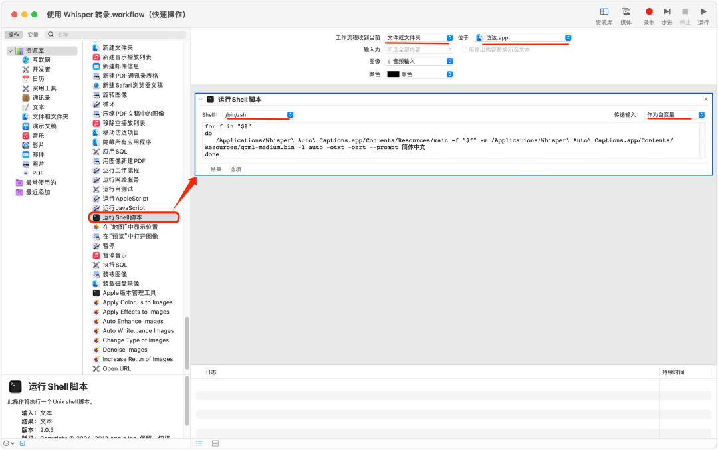Open the 图像 dropdown showing 音频输入
The image size is (718, 450).
(419, 61)
